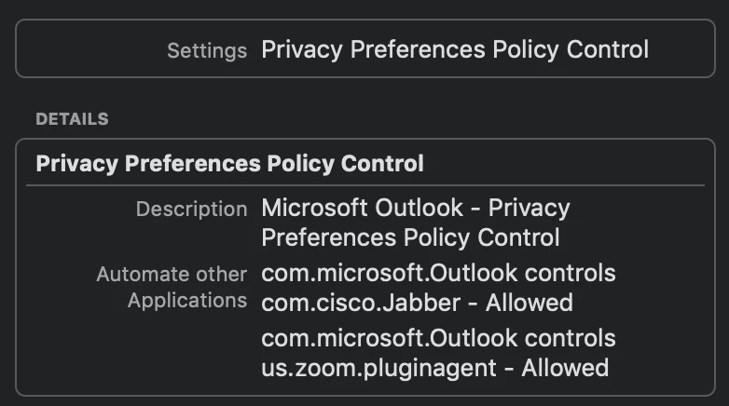The image size is (729, 406).
Task: Click the Outlook controls line above the Zoom entry
Action: click(438, 337)
